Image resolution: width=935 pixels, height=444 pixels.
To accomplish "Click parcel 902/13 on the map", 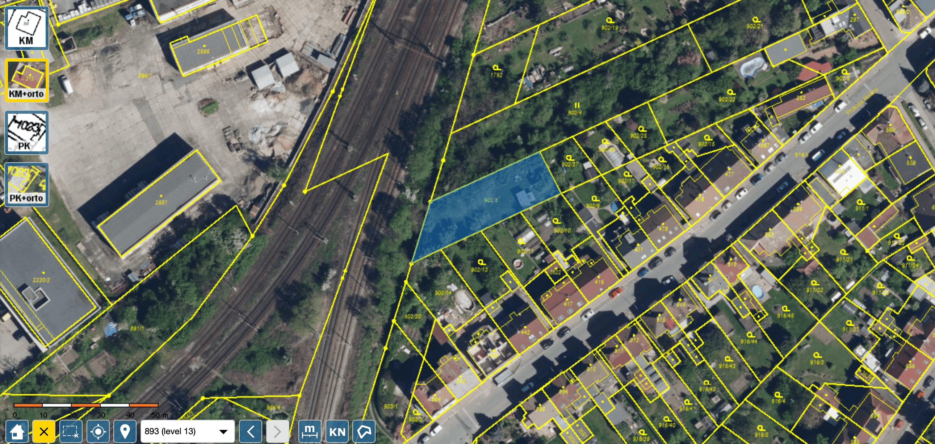I will 479,269.
